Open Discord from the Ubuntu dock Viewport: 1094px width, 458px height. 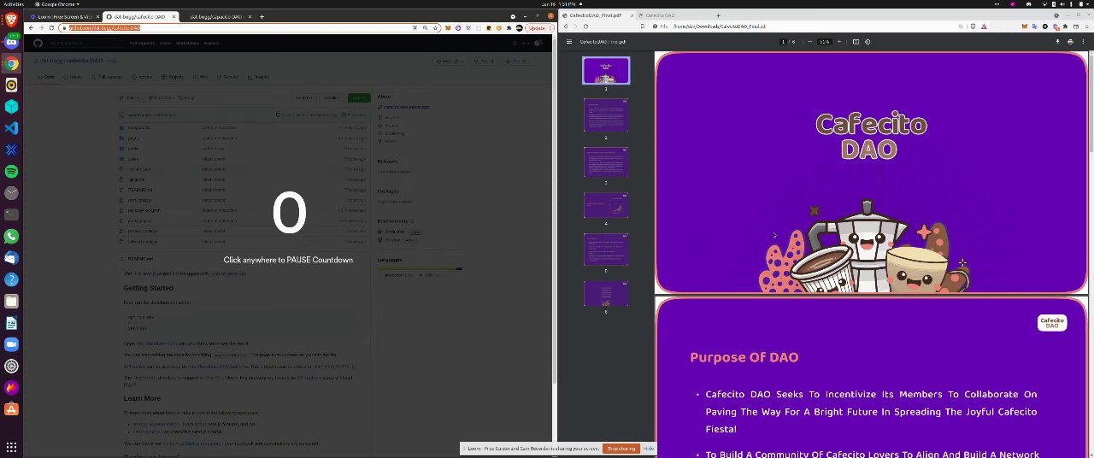[x=11, y=42]
